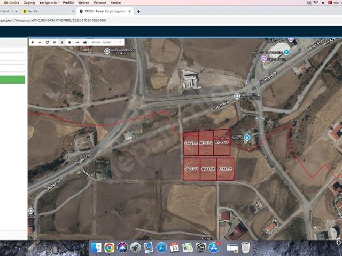Open Preview app from the Dock
The height and width of the screenshot is (256, 342).
coord(149,247)
